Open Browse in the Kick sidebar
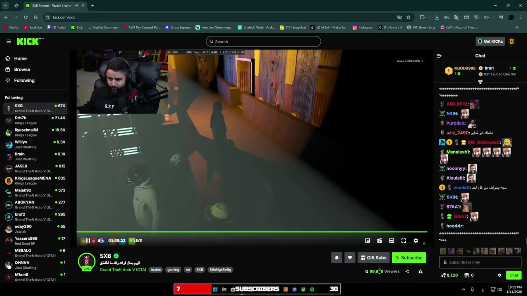Viewport: 527px width, 296px height. 18,69
